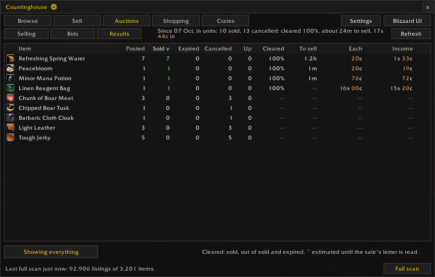
Task: Switch to Blizzard UI
Action: click(x=407, y=21)
